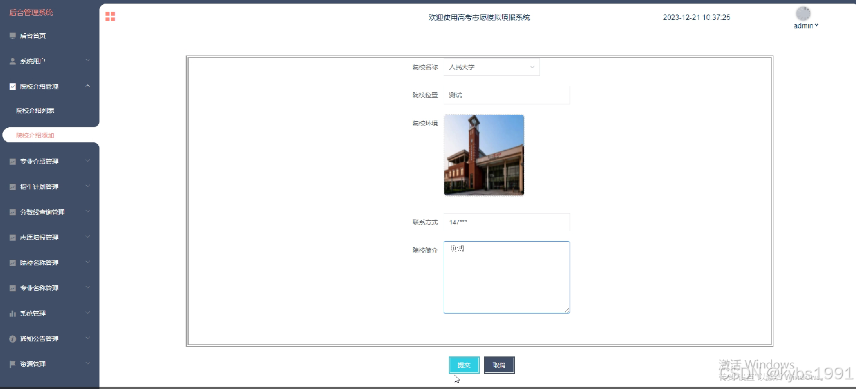
Task: Open the 院校名称管理 menu item
Action: point(49,263)
